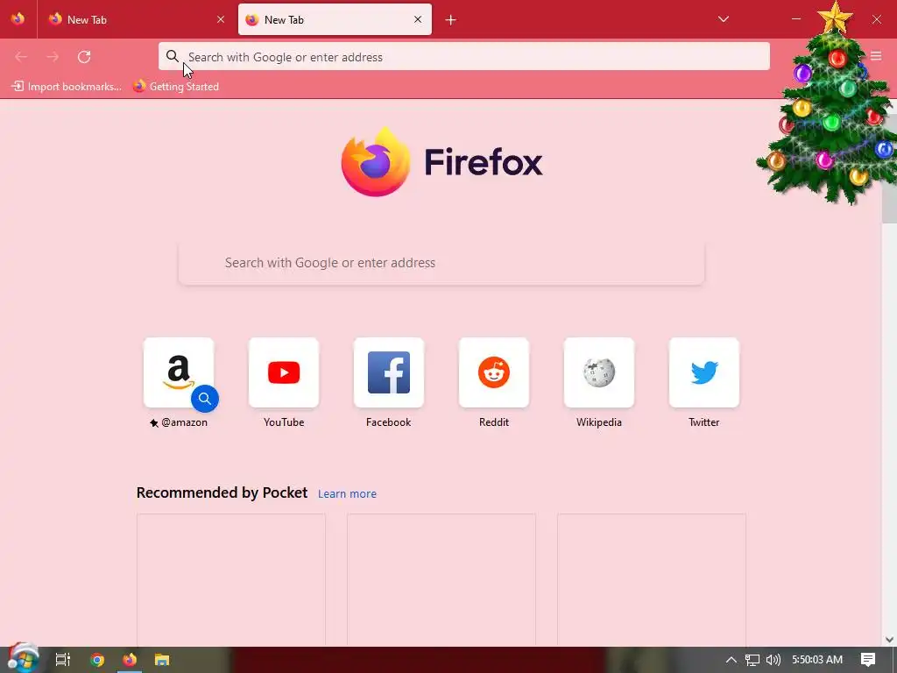Open the hamburger application menu

point(876,56)
